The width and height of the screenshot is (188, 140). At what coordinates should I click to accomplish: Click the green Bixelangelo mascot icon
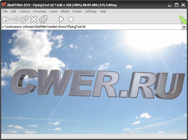click(x=183, y=19)
